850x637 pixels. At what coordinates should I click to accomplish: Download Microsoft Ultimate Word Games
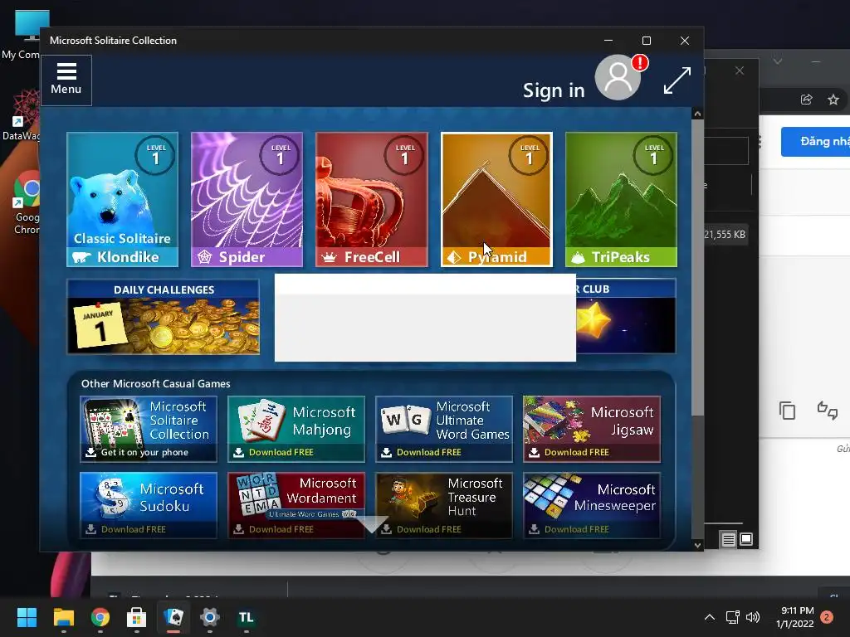pos(444,429)
